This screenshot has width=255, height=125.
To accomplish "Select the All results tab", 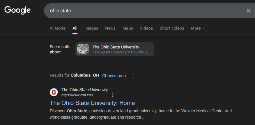I will tap(75, 28).
